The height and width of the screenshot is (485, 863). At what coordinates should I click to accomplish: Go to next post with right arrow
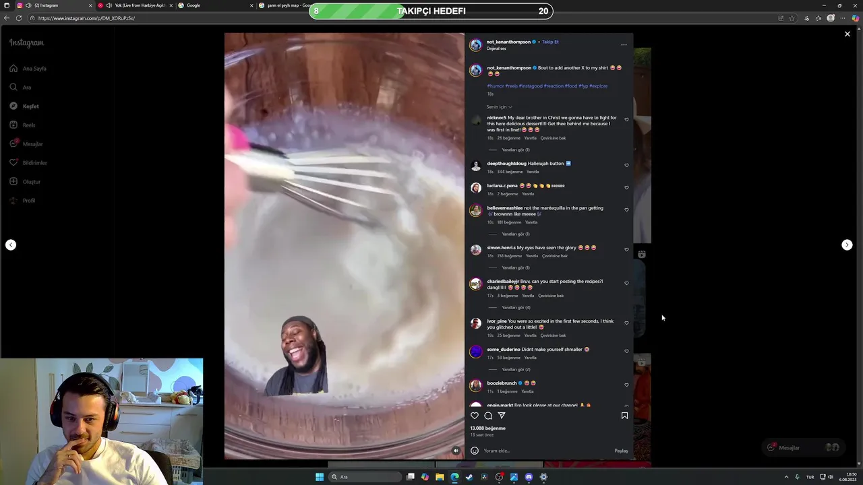point(847,245)
